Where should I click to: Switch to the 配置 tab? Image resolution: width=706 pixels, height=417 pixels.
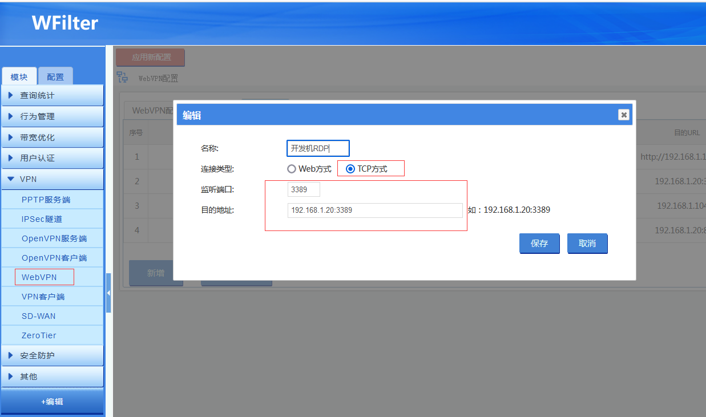coord(55,77)
